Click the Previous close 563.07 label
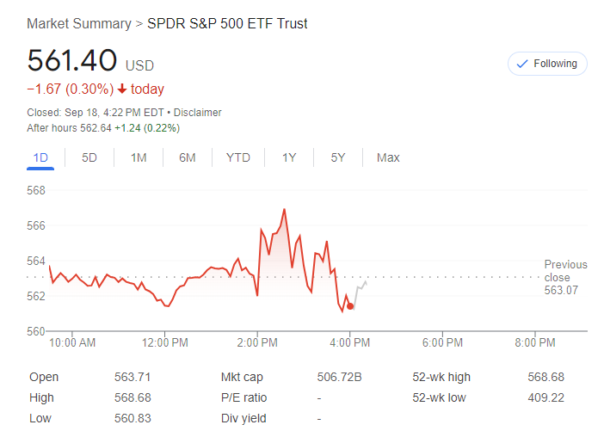The height and width of the screenshot is (437, 604). (x=565, y=277)
